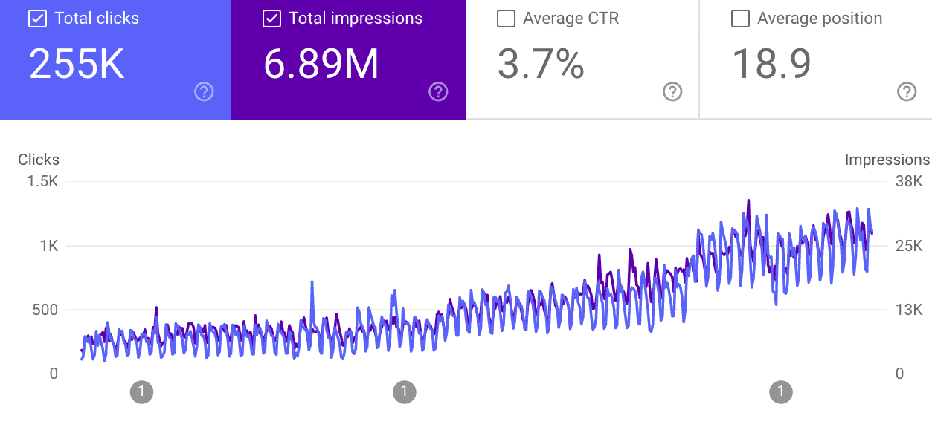Uncheck the Total impressions checkbox
The image size is (932, 433).
[272, 19]
